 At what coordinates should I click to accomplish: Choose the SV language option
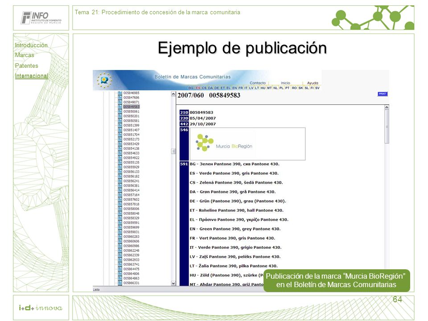tap(317, 88)
